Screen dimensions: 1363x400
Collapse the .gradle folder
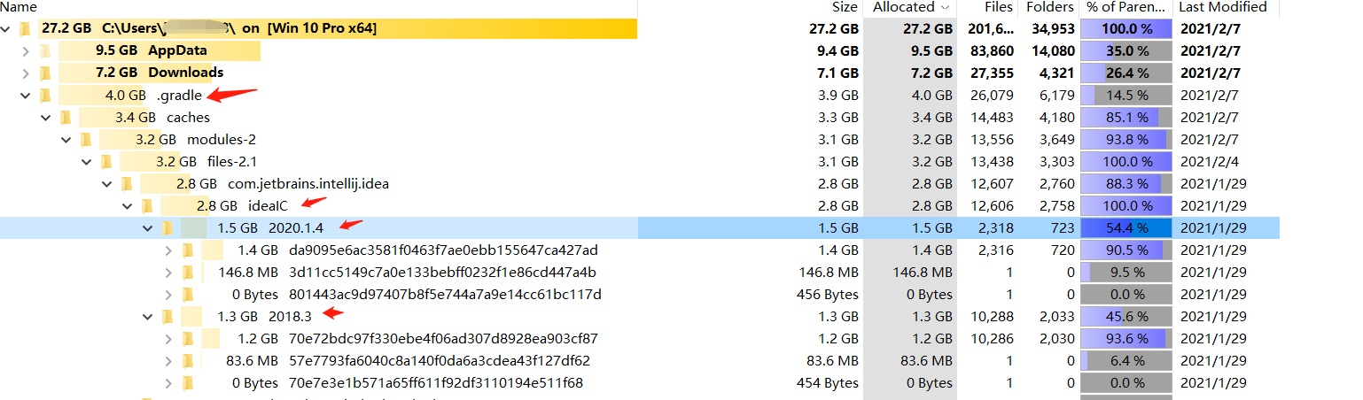[x=26, y=95]
